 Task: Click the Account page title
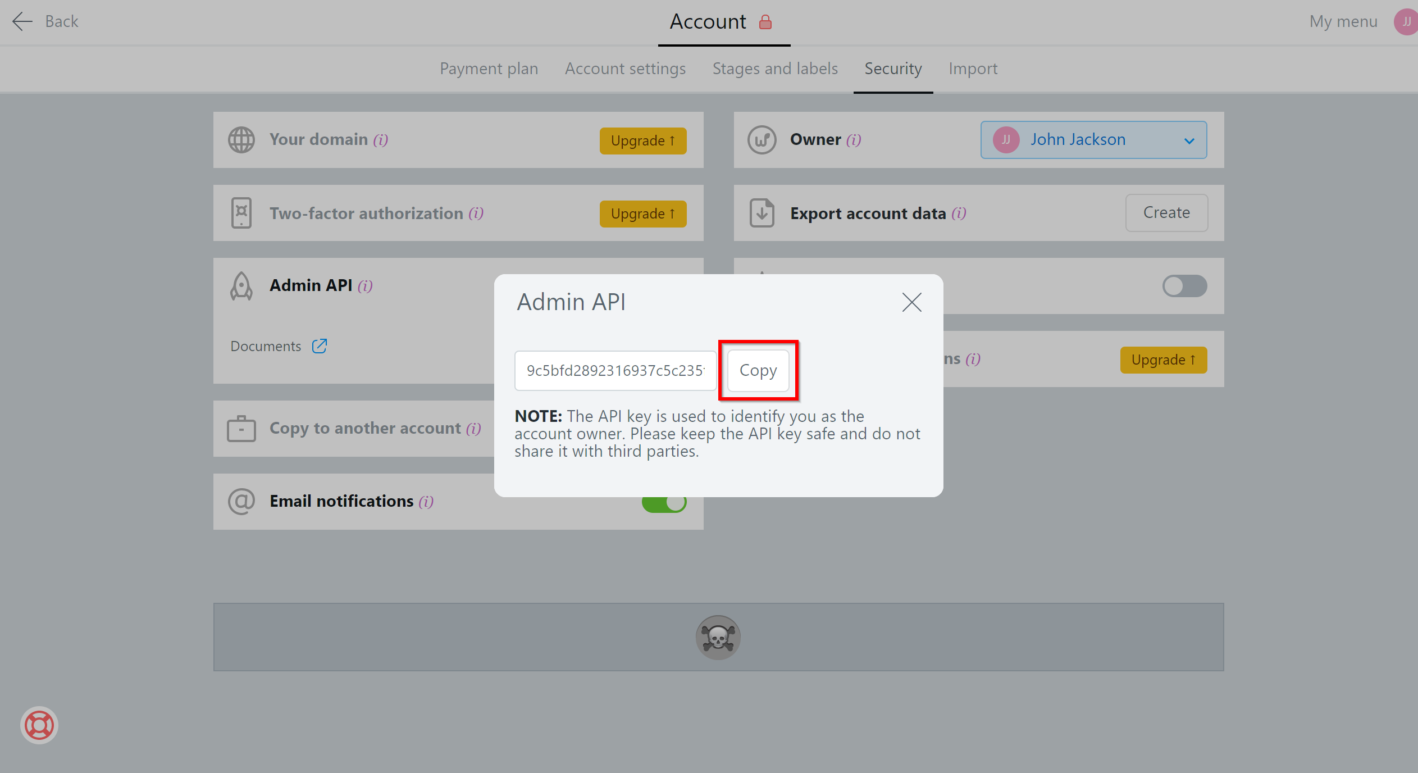(708, 21)
